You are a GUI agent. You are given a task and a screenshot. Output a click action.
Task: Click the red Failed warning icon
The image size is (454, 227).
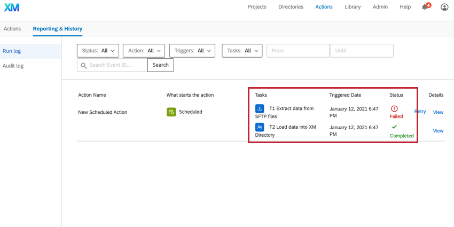coord(394,108)
